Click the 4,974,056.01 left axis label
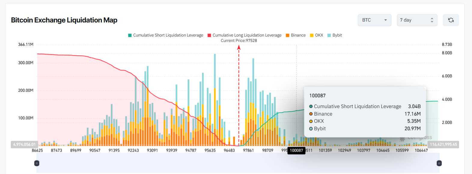Viewport: 472px width, 174px height. point(24,144)
